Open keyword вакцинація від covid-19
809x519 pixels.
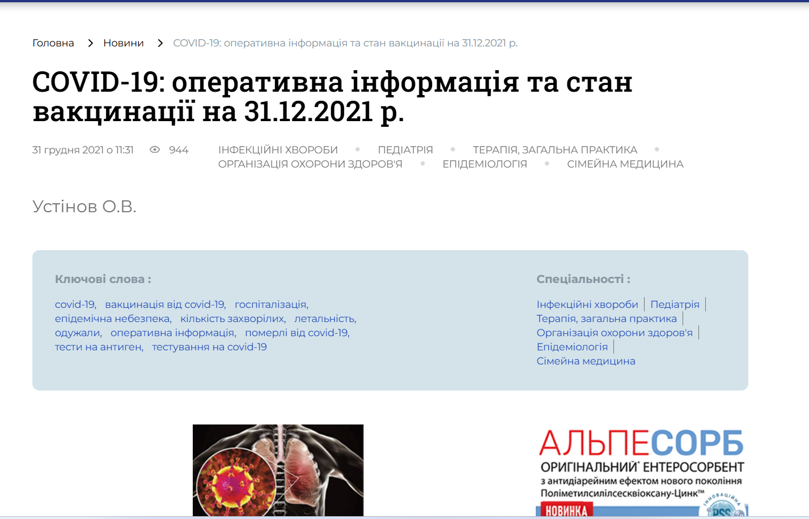166,304
